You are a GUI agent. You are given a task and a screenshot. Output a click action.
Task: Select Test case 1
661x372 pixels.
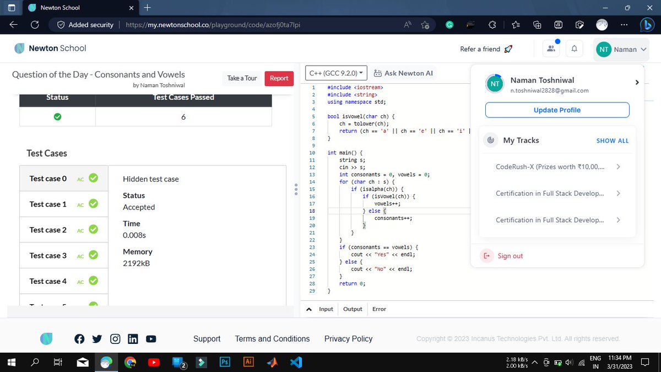click(64, 204)
